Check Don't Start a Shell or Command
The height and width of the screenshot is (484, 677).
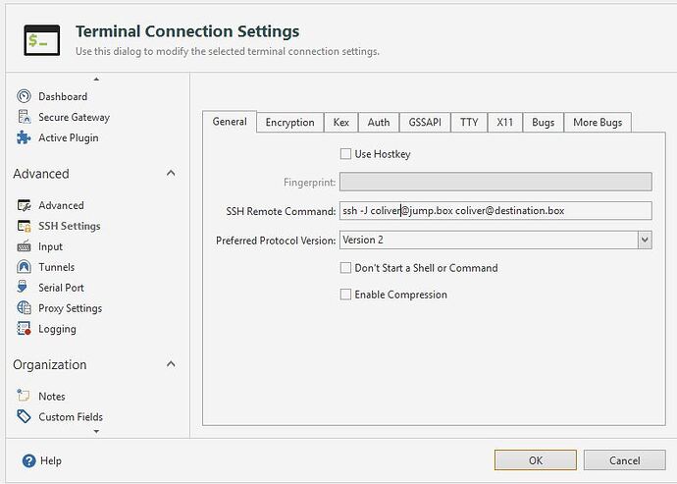[x=345, y=268]
